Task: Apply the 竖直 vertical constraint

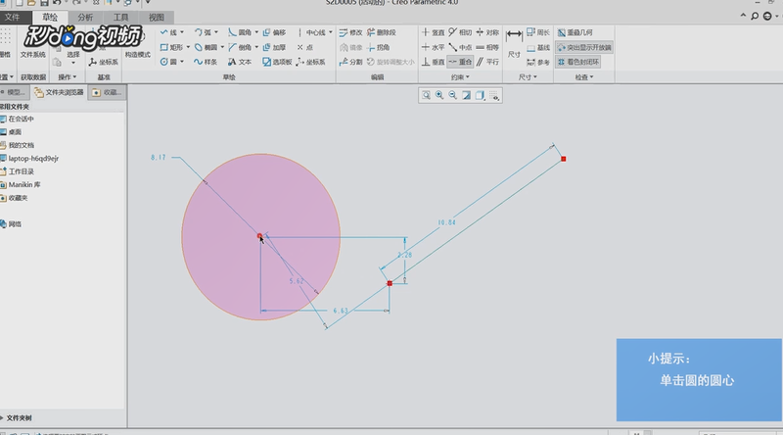Action: click(x=433, y=32)
